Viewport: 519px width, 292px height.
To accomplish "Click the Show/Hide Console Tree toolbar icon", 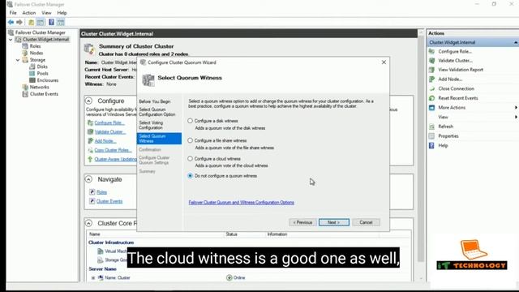I will [x=41, y=22].
